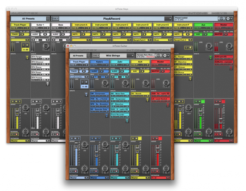Open STORE menu on Keys Guitar 1
The image size is (246, 191).
35,28
